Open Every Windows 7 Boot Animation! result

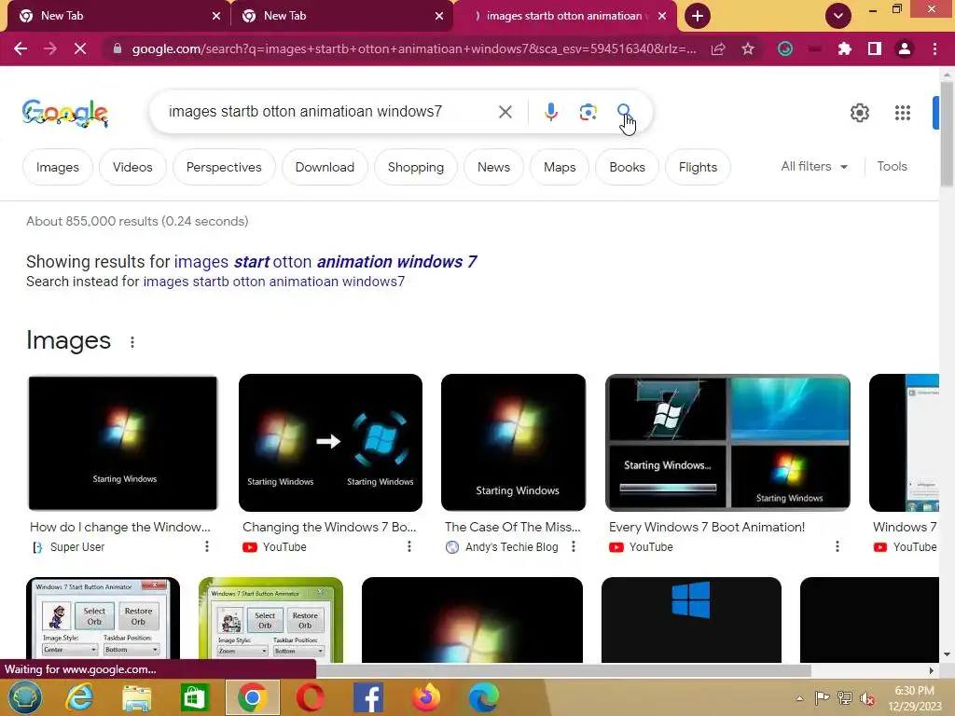click(707, 527)
